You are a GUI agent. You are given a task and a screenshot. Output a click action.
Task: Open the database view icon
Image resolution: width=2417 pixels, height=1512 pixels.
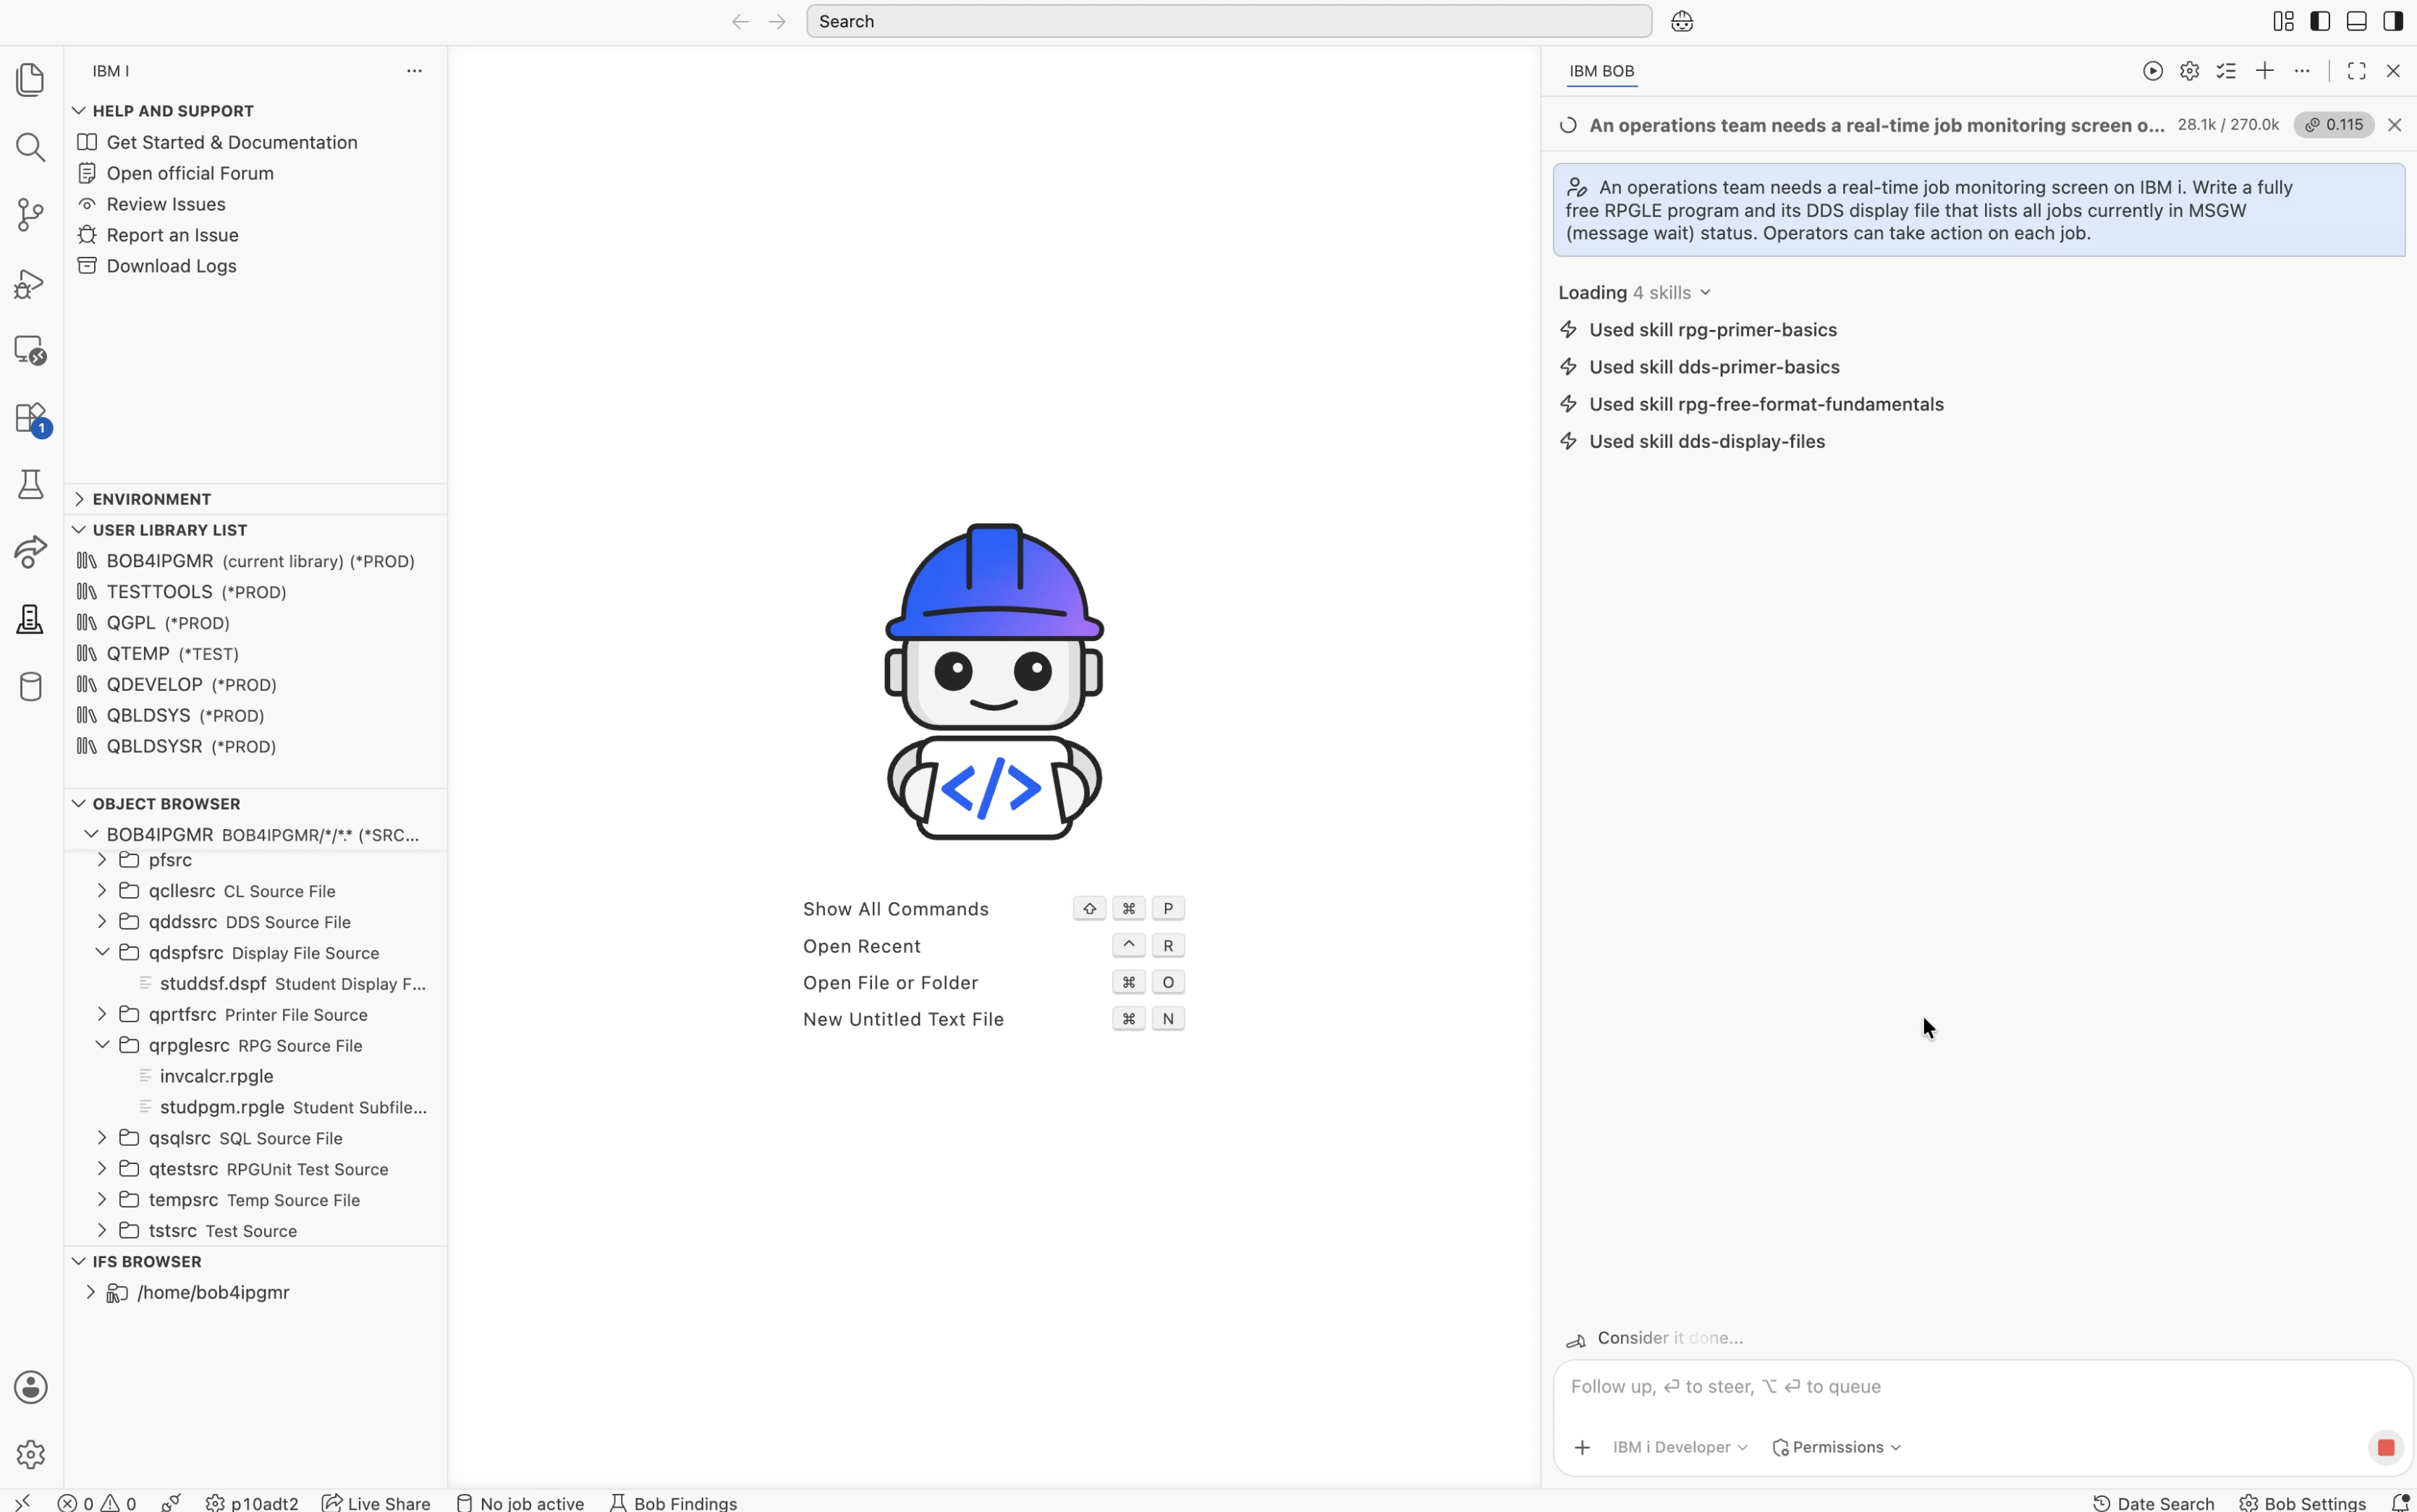[30, 687]
